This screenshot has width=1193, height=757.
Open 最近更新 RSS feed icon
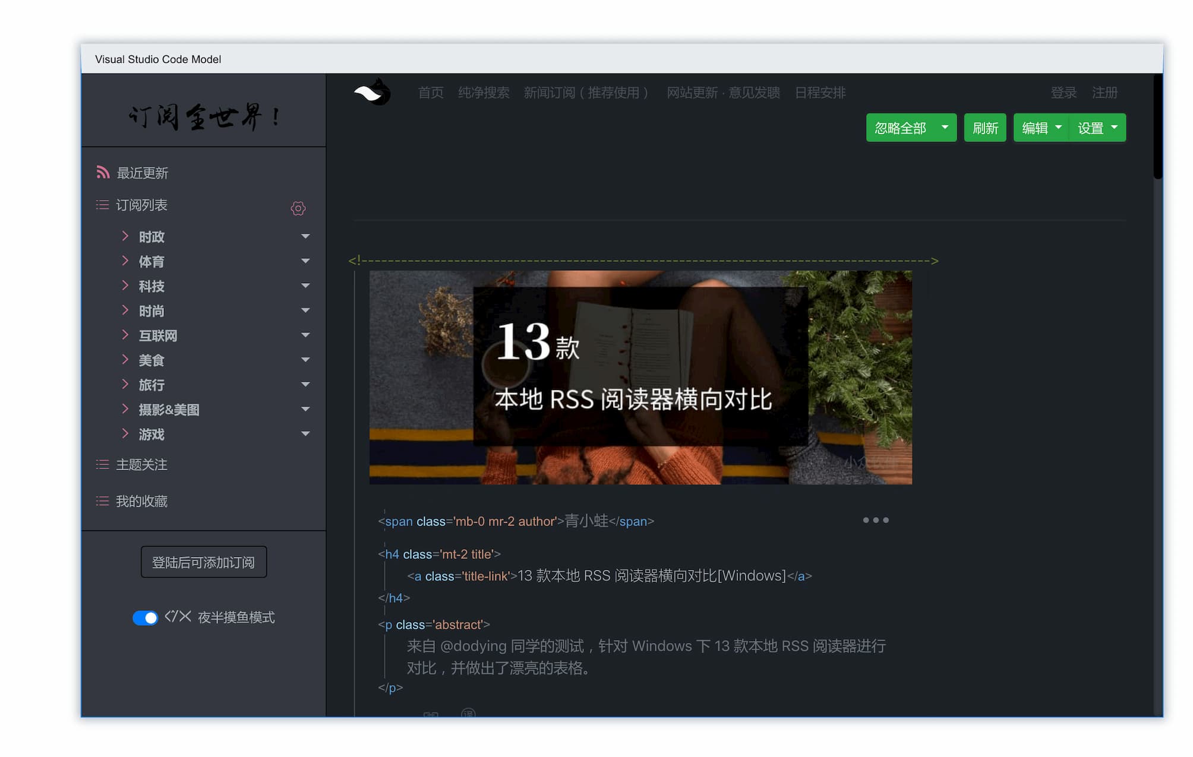pos(103,172)
